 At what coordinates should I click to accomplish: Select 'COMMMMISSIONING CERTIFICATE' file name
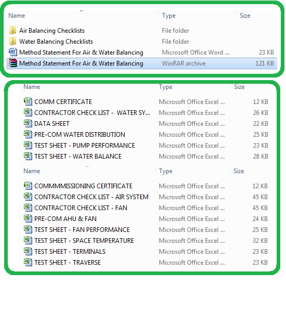83,186
